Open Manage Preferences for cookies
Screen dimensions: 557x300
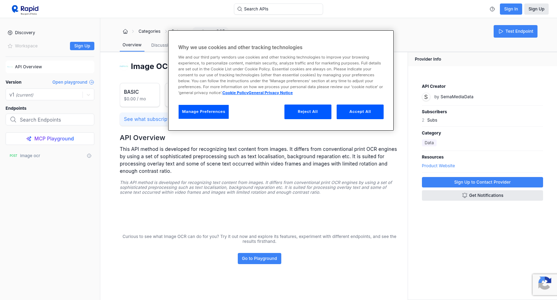(204, 112)
